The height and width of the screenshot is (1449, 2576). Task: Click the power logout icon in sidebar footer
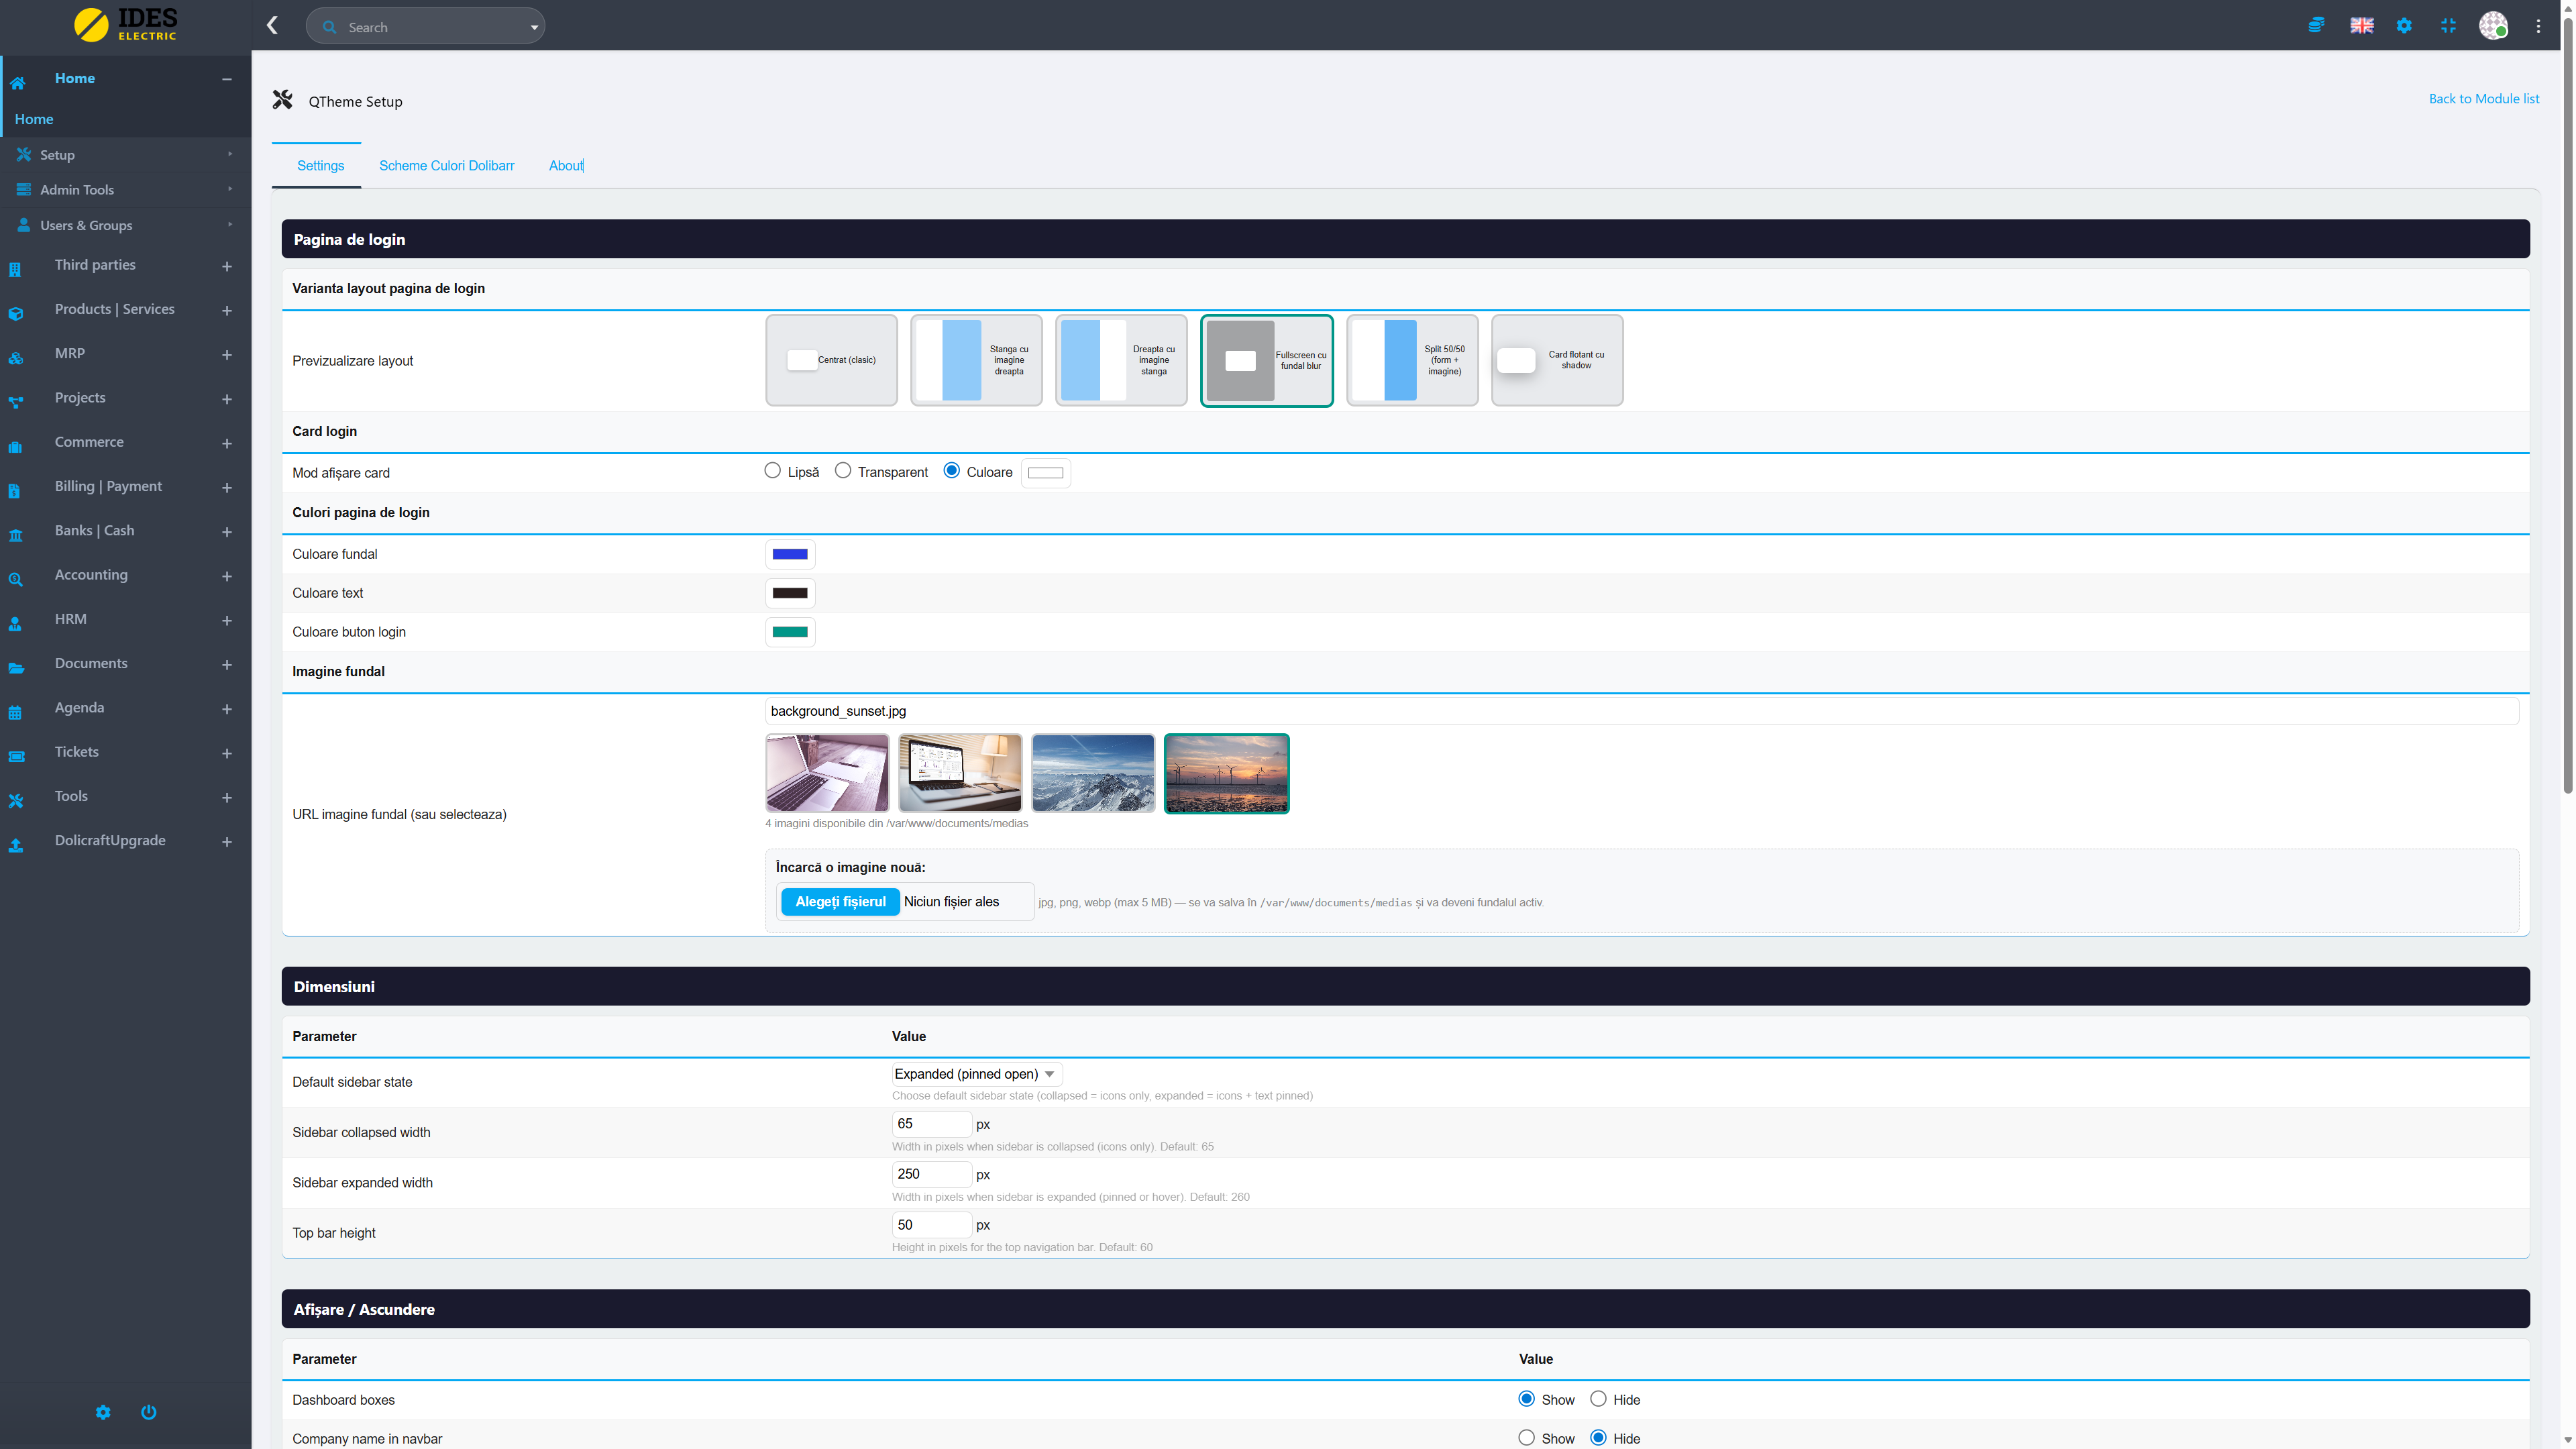click(x=148, y=1412)
